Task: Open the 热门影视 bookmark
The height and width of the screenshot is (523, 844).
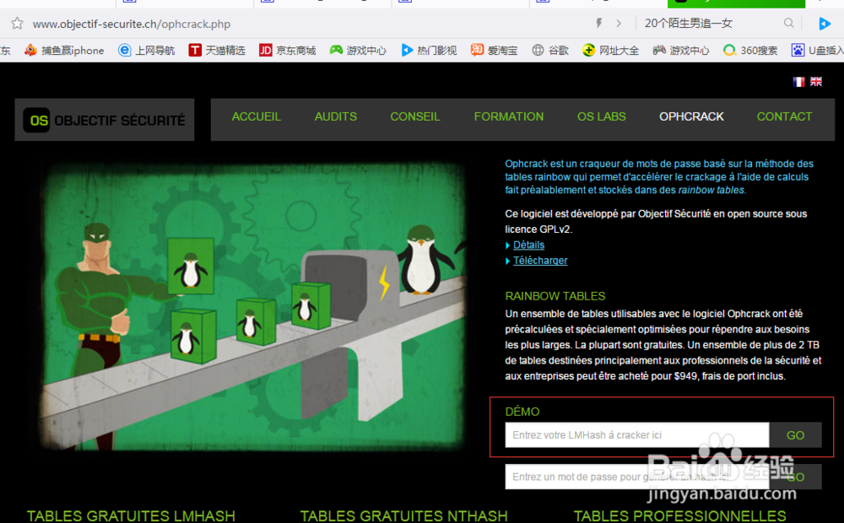Action: 429,50
